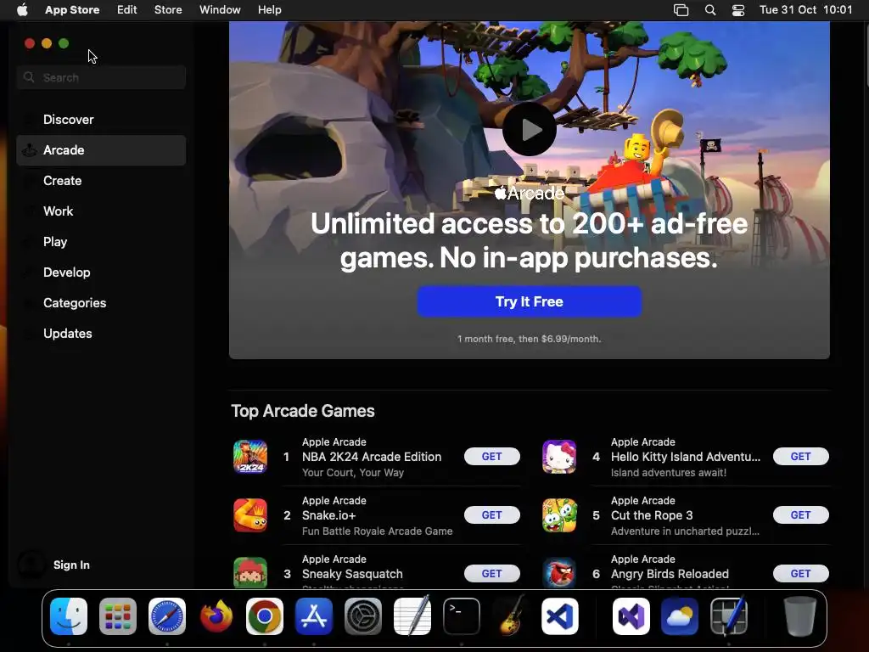869x652 pixels.
Task: Select Arcade in the sidebar
Action: 102,150
